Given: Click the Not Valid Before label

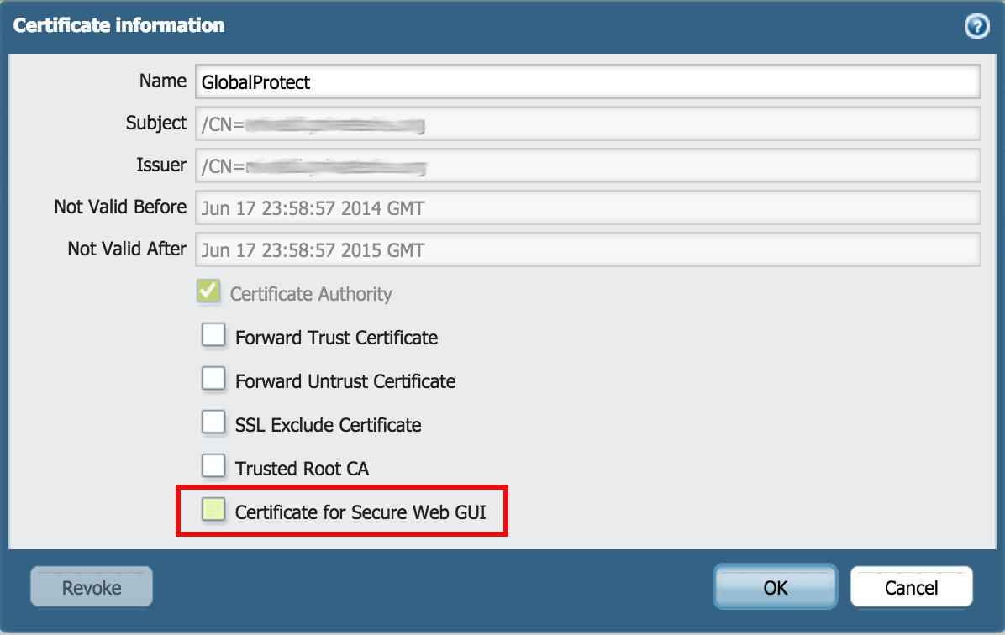Looking at the screenshot, I should (120, 207).
